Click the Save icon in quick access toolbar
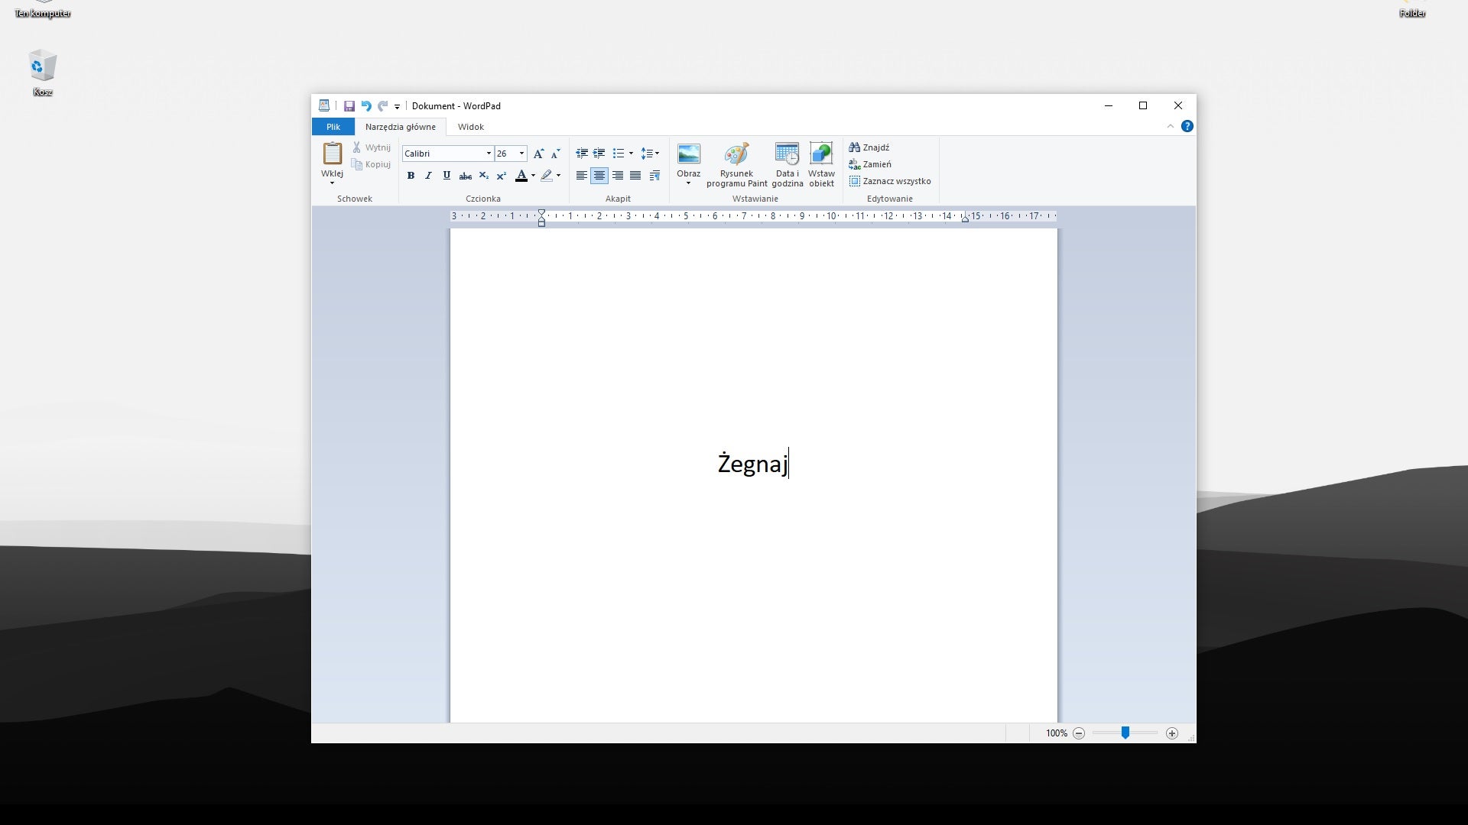1468x825 pixels. tap(349, 106)
